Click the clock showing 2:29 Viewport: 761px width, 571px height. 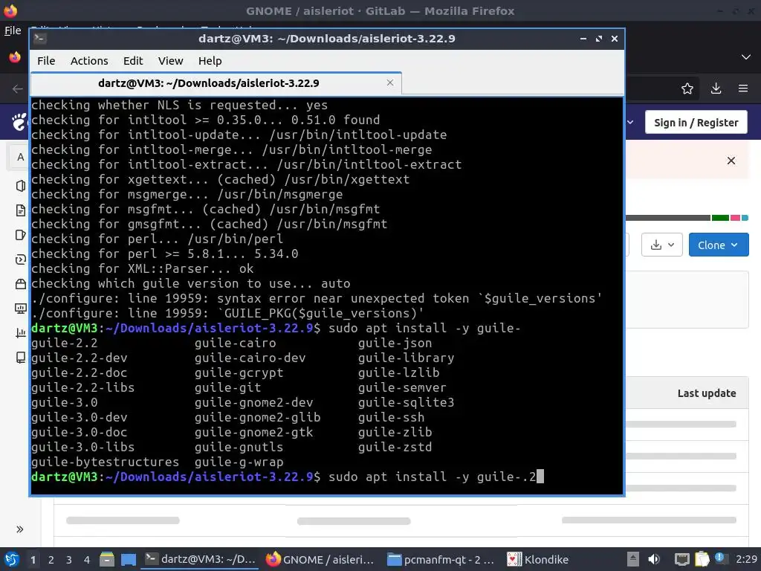(746, 559)
